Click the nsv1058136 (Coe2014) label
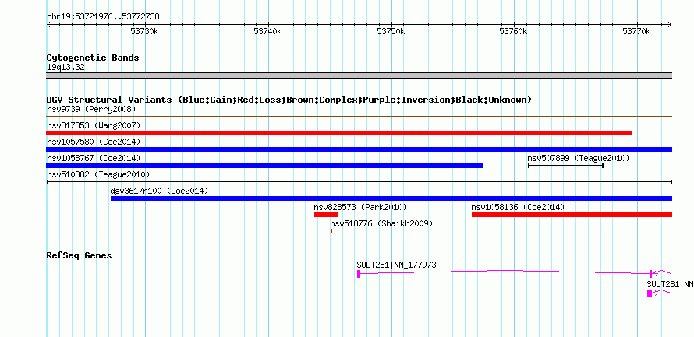Screen dimensions: 694x337 (x=518, y=207)
